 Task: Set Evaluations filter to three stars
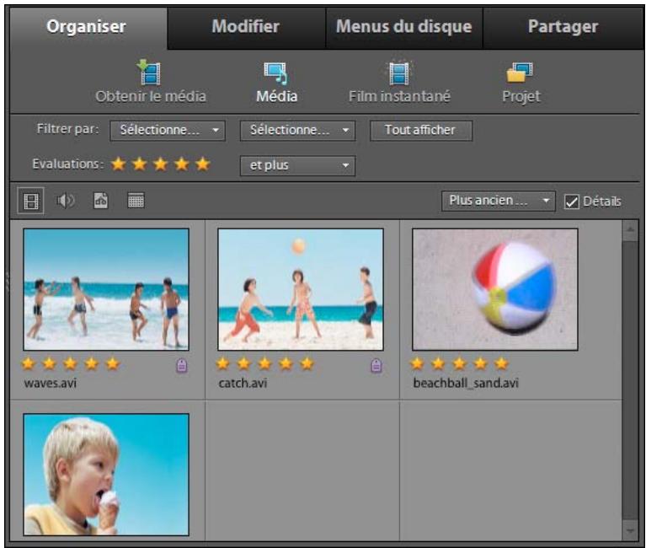161,164
